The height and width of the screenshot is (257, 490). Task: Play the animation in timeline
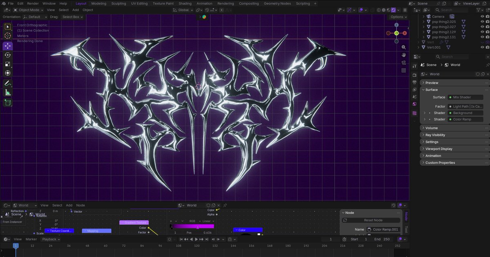pos(196,239)
